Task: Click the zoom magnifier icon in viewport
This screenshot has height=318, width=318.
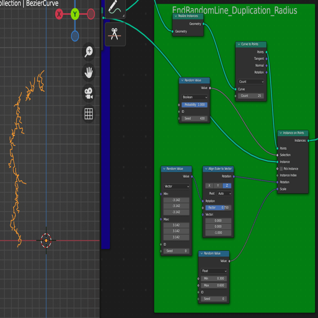Action: pos(88,52)
